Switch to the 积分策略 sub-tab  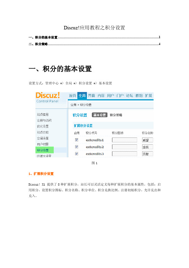tap(116, 115)
